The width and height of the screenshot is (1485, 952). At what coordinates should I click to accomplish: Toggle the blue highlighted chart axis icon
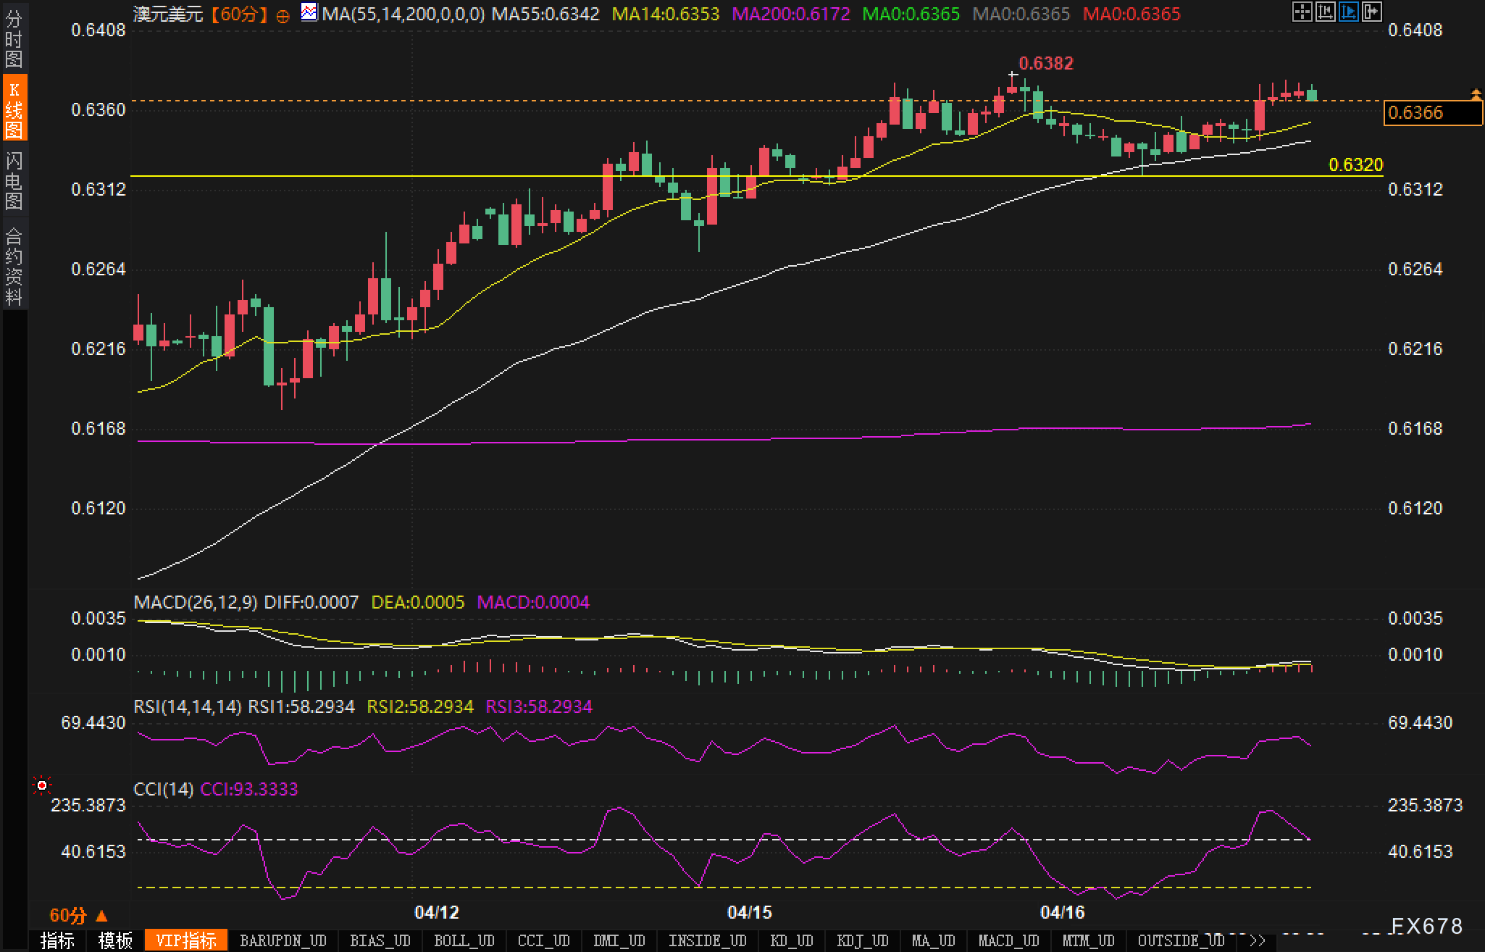[1348, 12]
